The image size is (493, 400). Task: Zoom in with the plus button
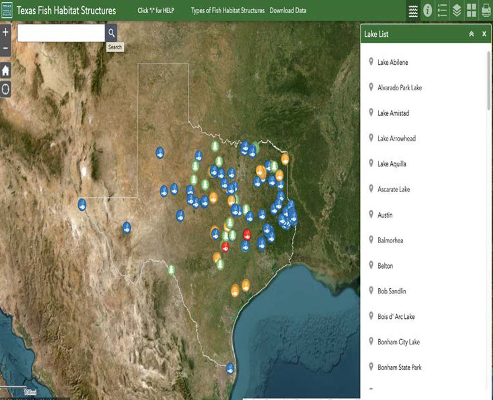pos(5,32)
